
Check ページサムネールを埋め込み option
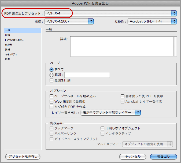[x=51, y=96]
